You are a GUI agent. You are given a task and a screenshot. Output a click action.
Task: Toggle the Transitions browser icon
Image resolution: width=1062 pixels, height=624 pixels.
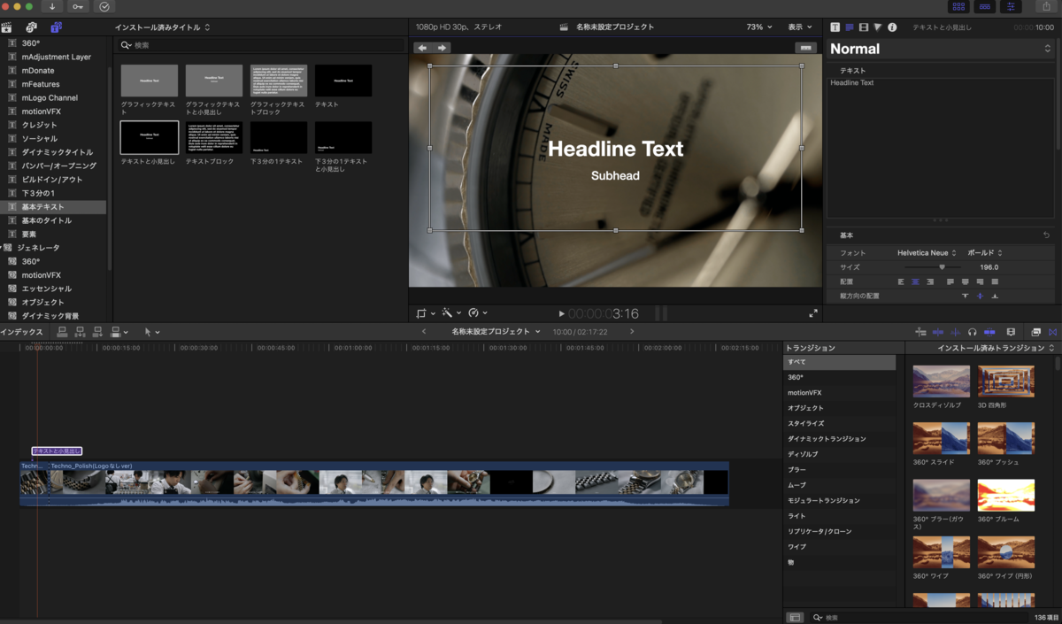1052,331
